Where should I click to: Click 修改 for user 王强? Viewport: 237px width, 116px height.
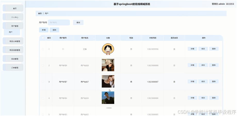(x=203, y=49)
